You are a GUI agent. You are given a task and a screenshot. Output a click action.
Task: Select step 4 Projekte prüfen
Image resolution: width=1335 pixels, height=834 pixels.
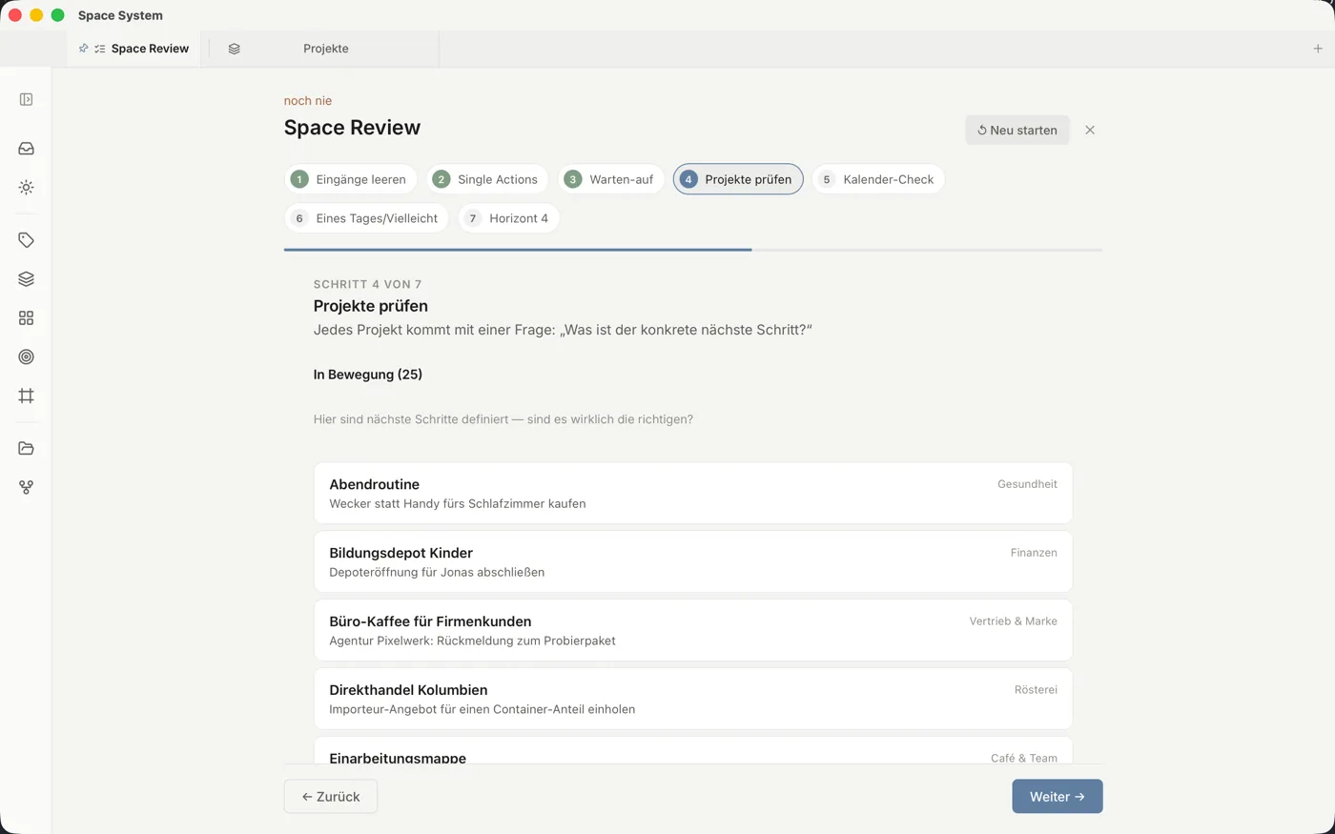[x=738, y=179]
